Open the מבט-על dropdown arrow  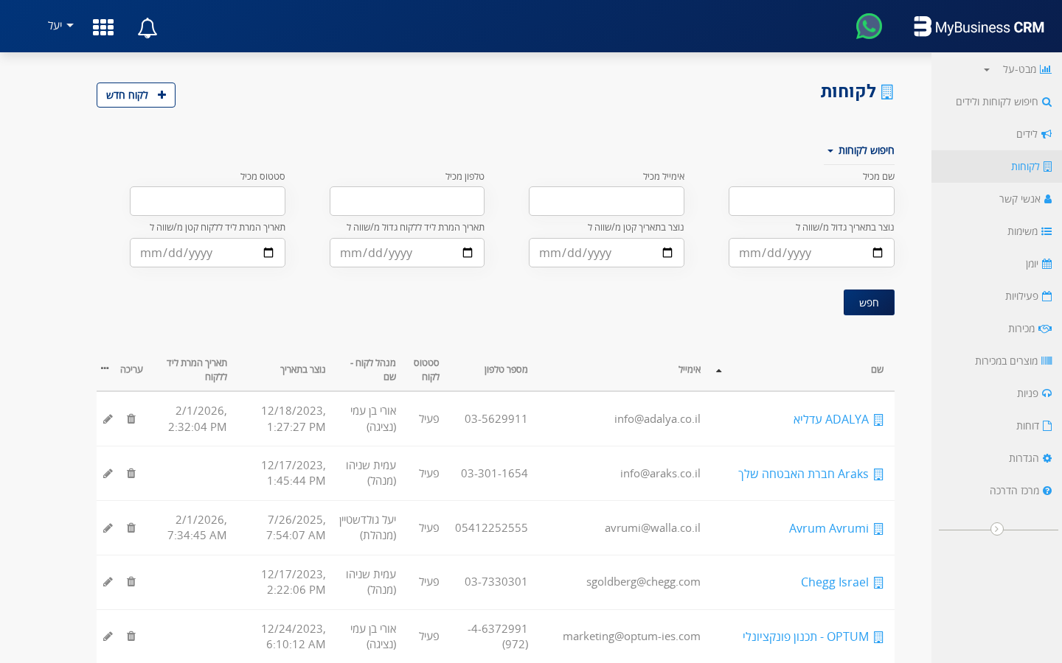[x=986, y=69]
